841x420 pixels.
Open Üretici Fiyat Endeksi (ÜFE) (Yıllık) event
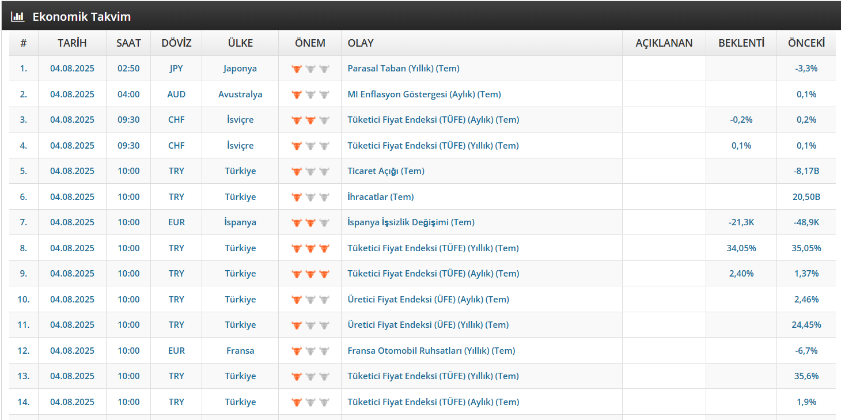click(x=428, y=325)
